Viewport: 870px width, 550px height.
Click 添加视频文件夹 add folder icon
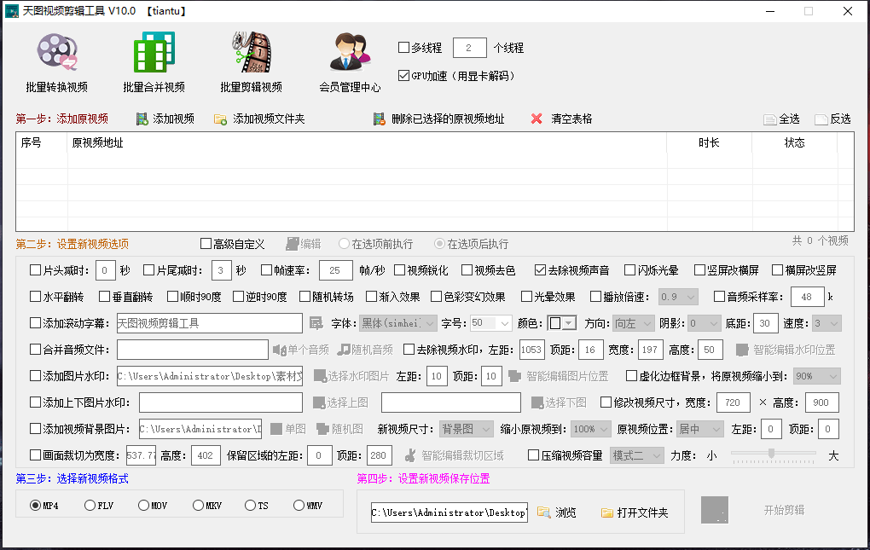[x=220, y=119]
